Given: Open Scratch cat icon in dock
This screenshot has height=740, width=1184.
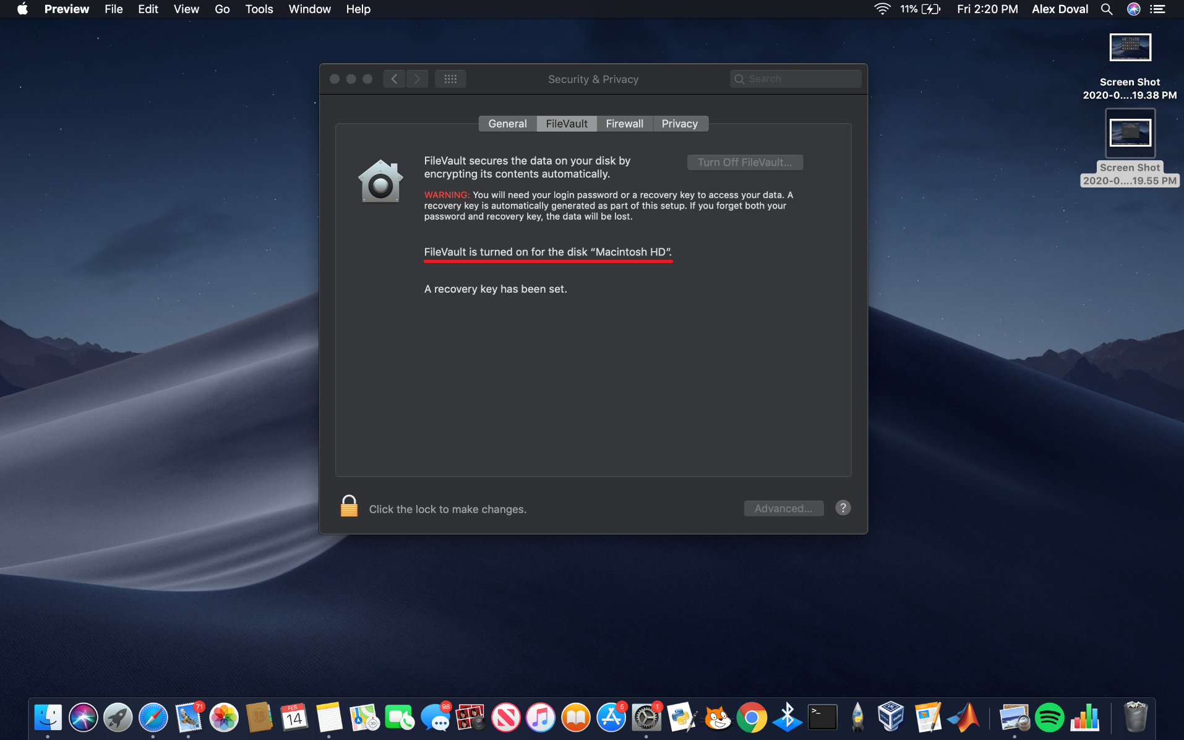Looking at the screenshot, I should (717, 718).
